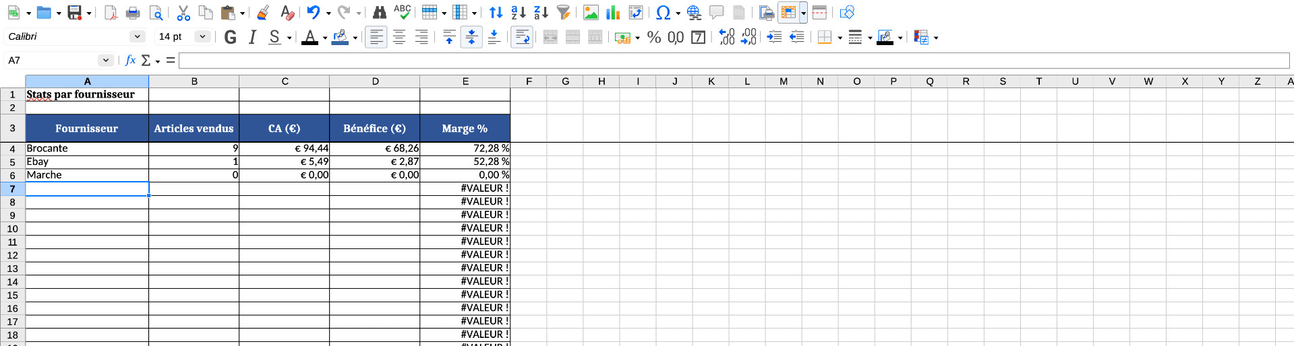Click the Clone Formatting paintbrush icon
Viewport: 1294px width, 346px height.
tap(264, 12)
